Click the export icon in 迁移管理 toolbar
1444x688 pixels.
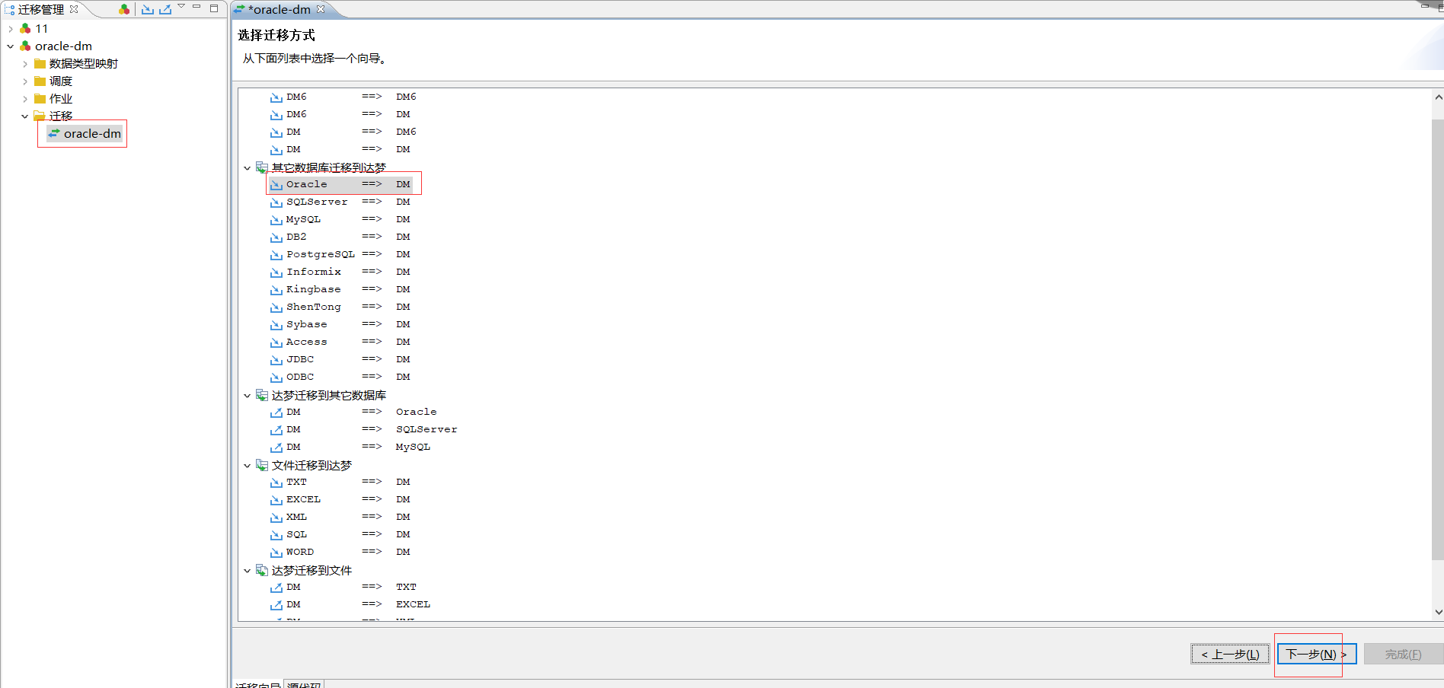[x=165, y=9]
